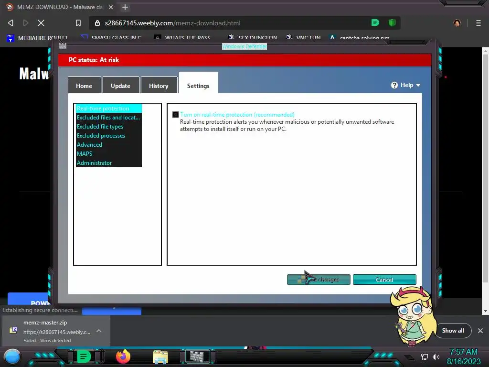Click the page scrollbar up arrow
The height and width of the screenshot is (367, 489).
click(485, 50)
